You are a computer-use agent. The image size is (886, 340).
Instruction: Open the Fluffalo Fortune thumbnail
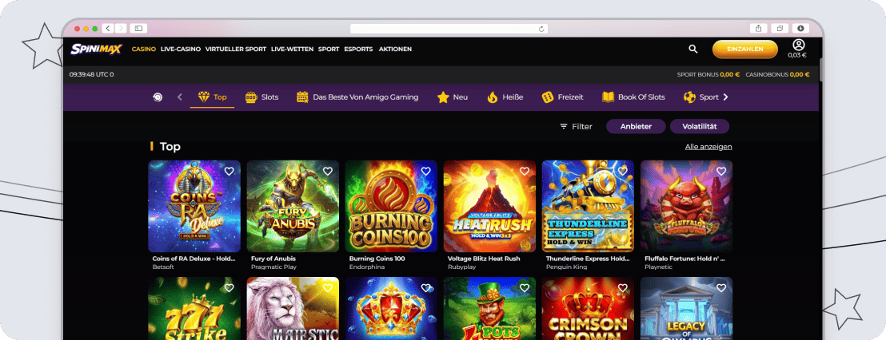click(x=687, y=206)
